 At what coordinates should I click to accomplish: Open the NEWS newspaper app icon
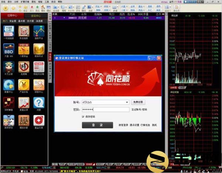(x=39, y=67)
